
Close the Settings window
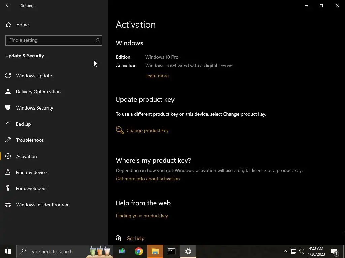(337, 5)
